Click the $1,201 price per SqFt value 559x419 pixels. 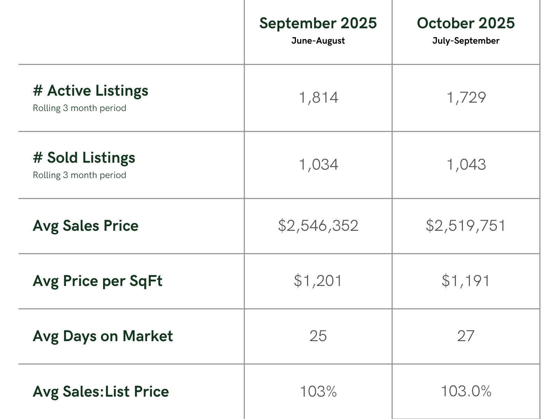tap(318, 281)
